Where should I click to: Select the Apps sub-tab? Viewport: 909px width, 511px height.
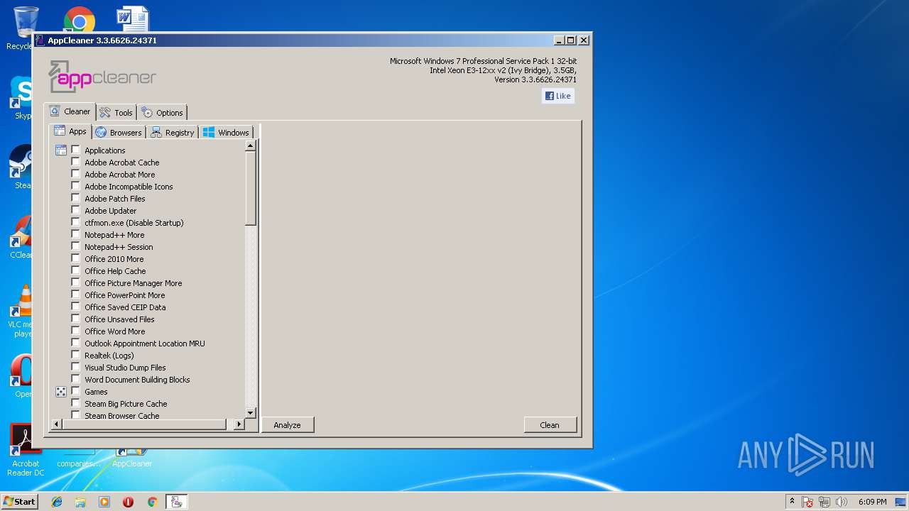tap(70, 131)
